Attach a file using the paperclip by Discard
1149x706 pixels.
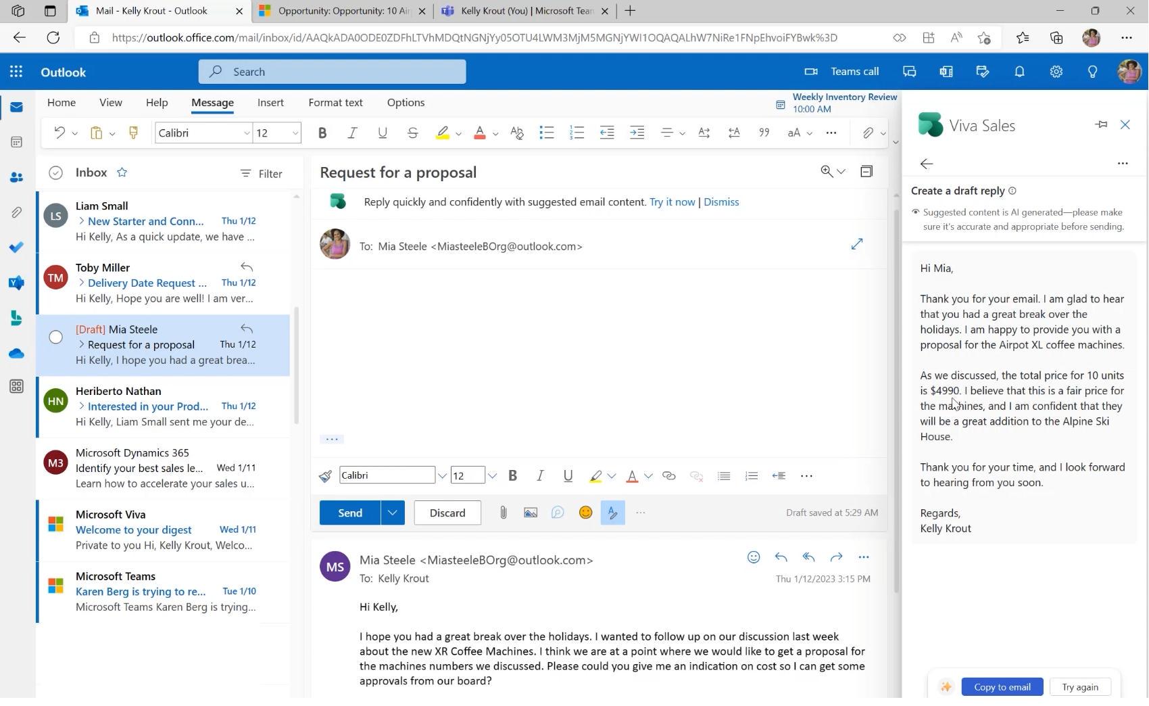click(x=503, y=513)
